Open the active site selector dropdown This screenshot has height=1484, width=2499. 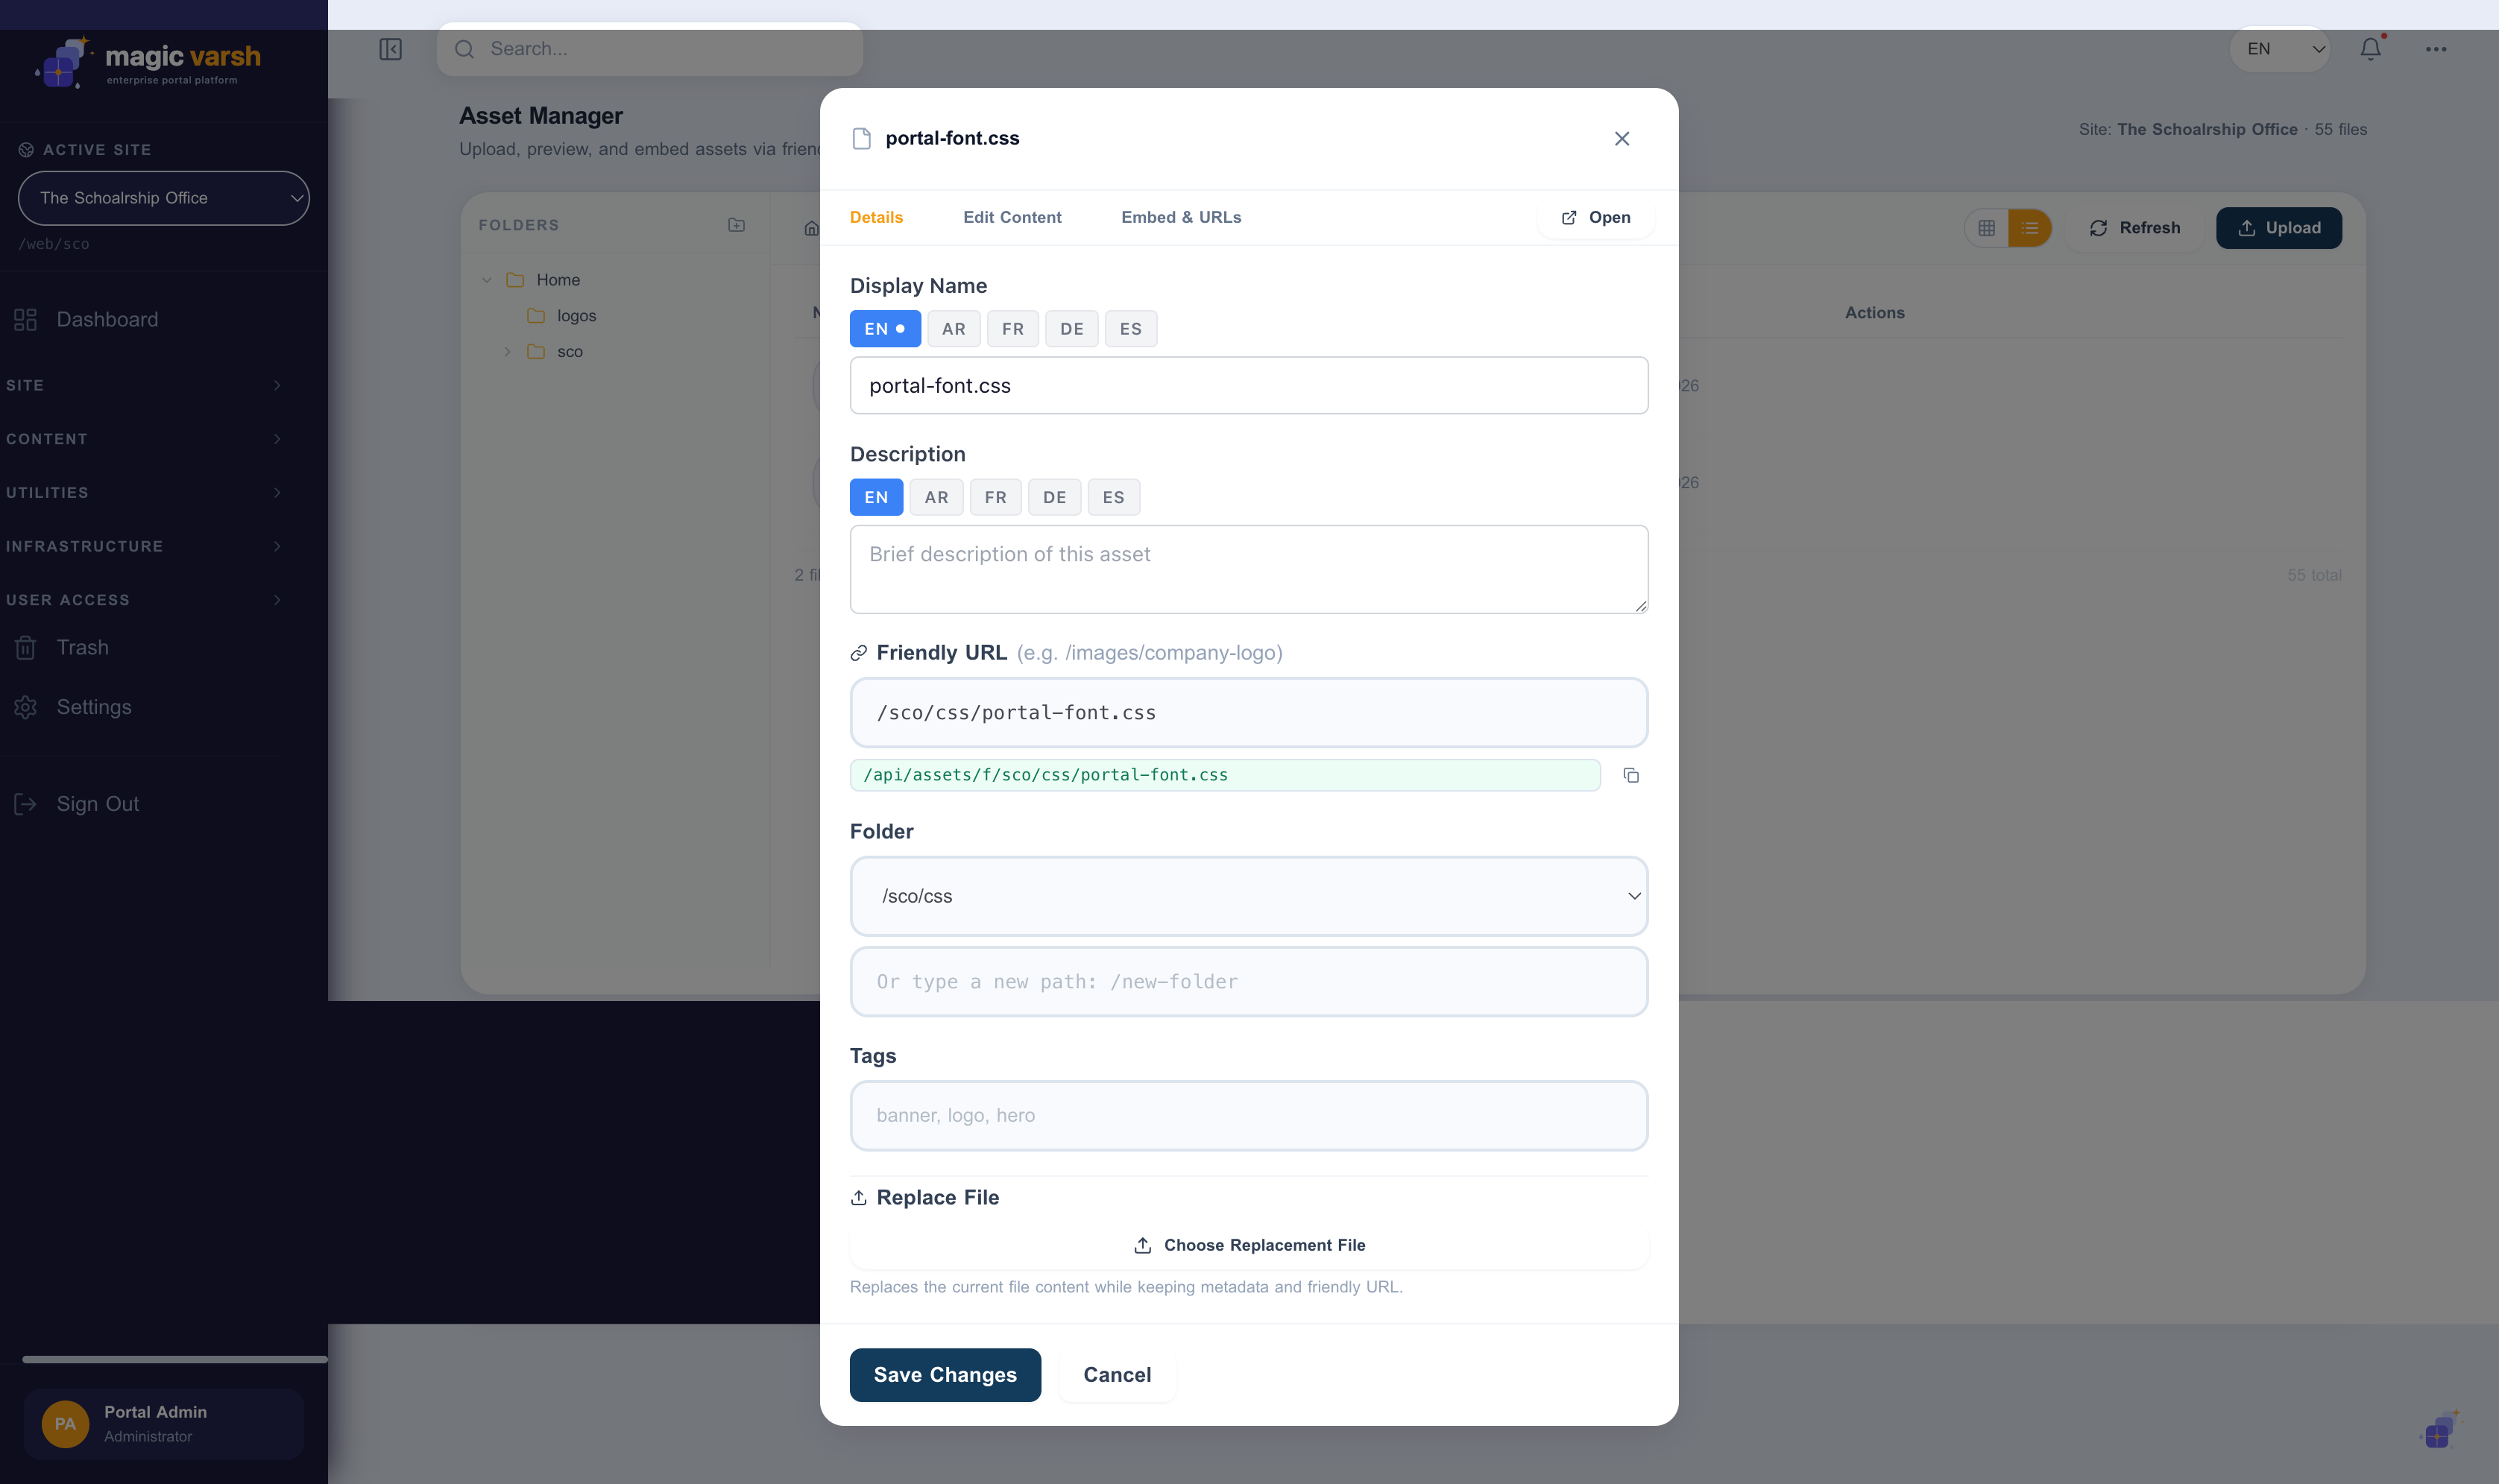pos(164,198)
